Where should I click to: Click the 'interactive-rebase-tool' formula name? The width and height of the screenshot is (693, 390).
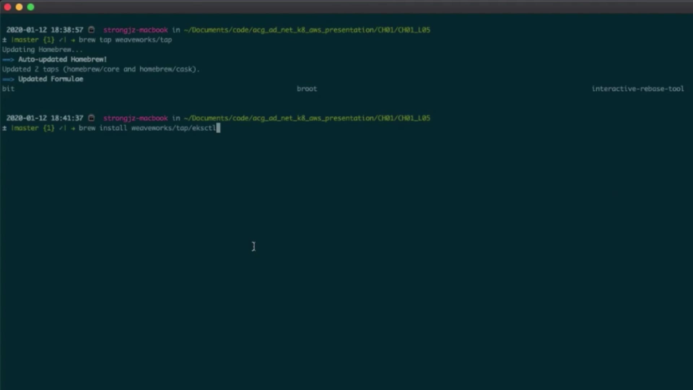(x=638, y=89)
